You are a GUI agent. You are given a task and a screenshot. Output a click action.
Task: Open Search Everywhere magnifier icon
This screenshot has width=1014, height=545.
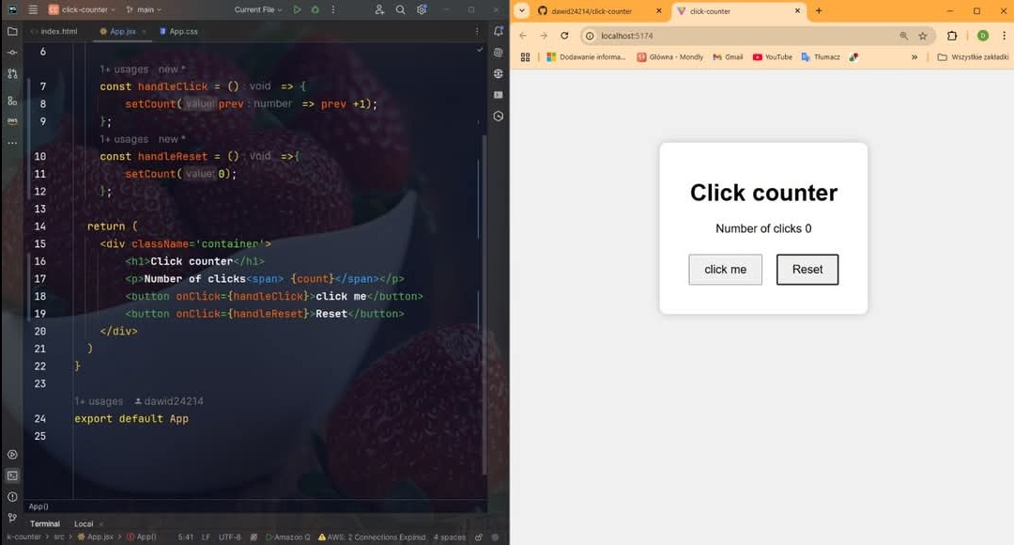click(x=399, y=8)
